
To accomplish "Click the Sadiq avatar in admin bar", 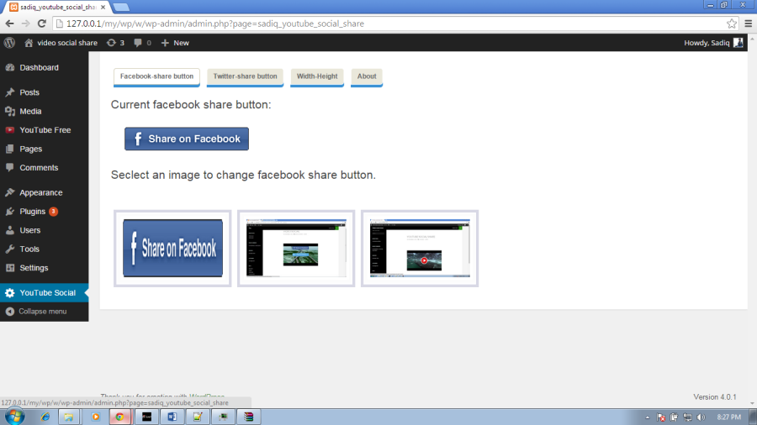I will [738, 42].
